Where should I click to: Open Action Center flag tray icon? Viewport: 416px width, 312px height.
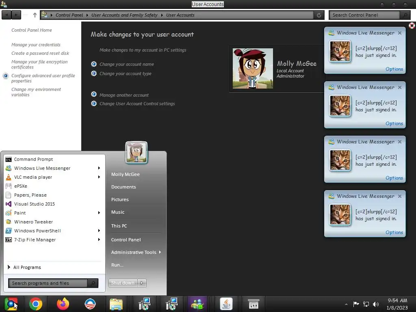pyautogui.click(x=356, y=304)
